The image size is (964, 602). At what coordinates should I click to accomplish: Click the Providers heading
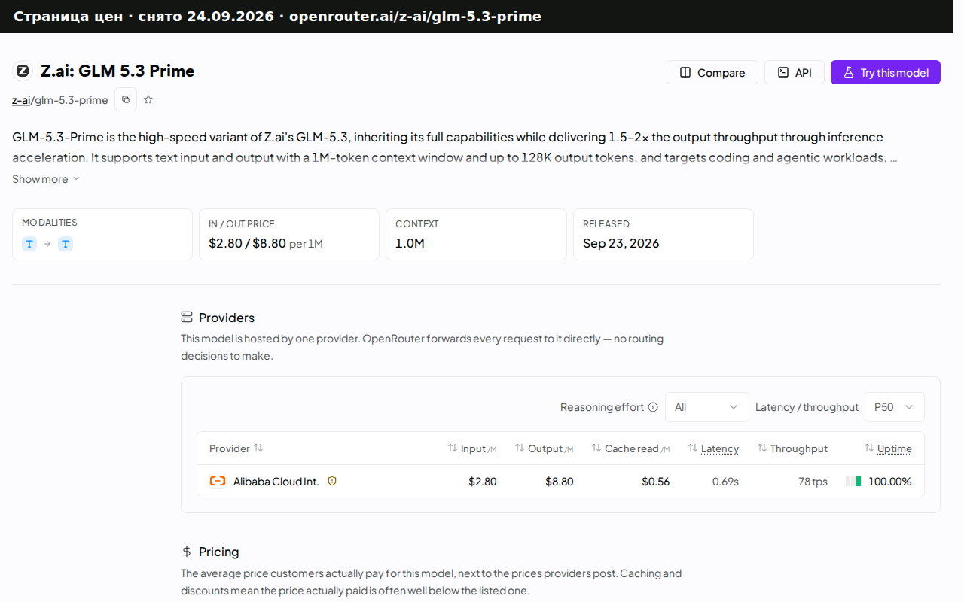click(x=227, y=318)
